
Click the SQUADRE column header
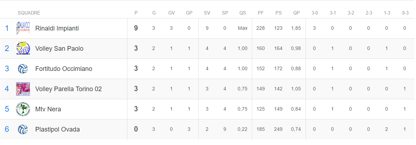click(x=29, y=13)
